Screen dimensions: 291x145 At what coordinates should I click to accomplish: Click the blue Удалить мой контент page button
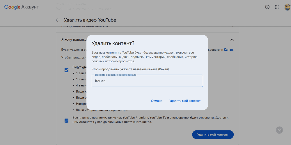point(213,135)
